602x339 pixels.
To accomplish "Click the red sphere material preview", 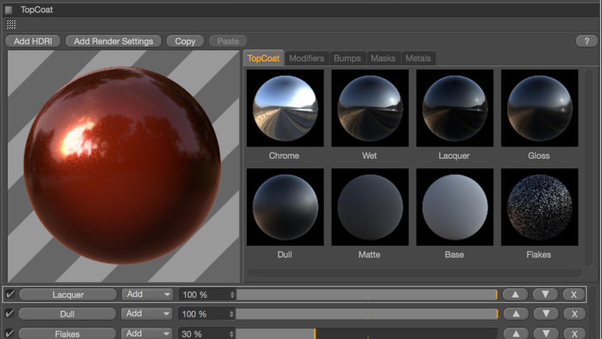I will 123,166.
